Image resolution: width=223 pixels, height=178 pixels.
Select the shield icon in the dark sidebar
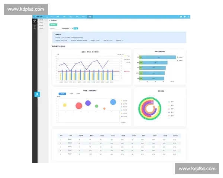click(35, 21)
